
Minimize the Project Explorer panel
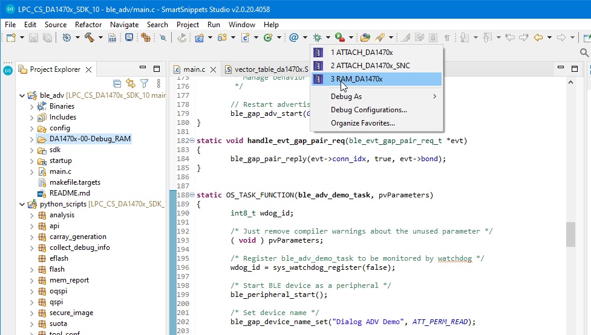point(143,68)
